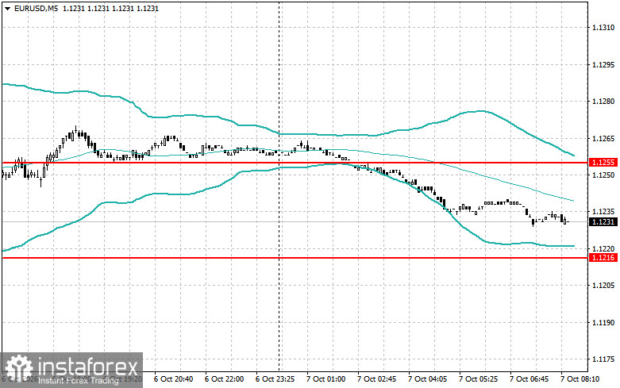
Task: Click the 1.1310 price axis value
Action: (x=603, y=27)
